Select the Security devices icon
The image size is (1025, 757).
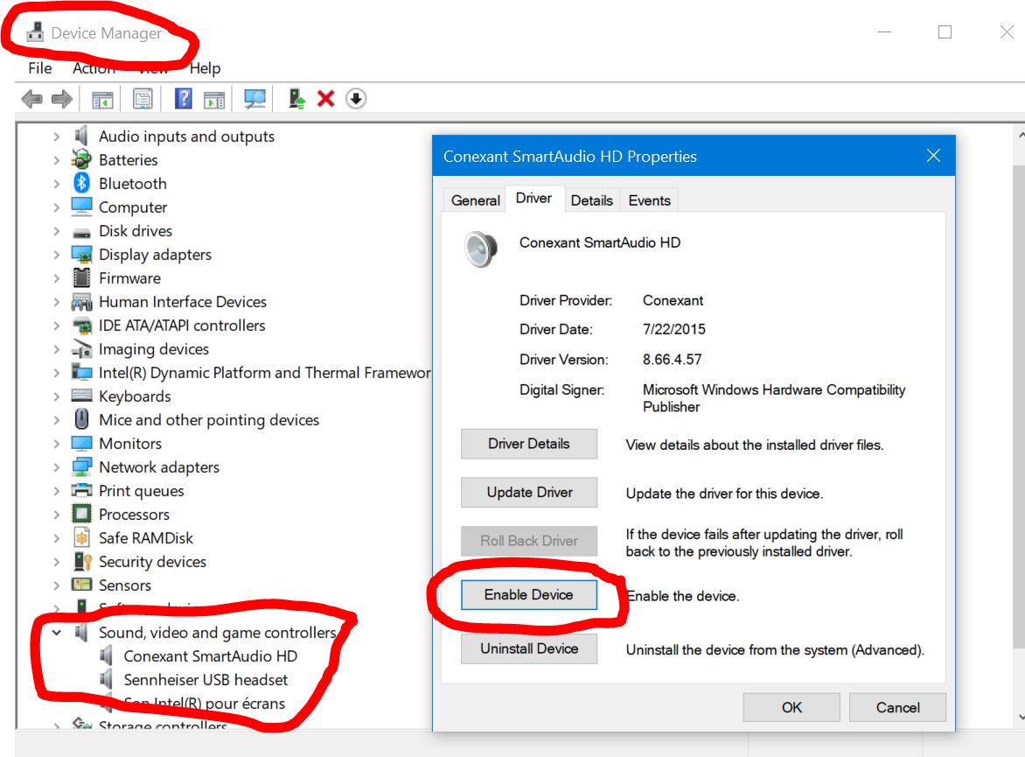(82, 561)
